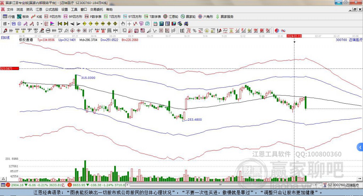Click the 300760 迈瑞医疗 stock label
The width and height of the screenshot is (363, 196).
click(349, 40)
